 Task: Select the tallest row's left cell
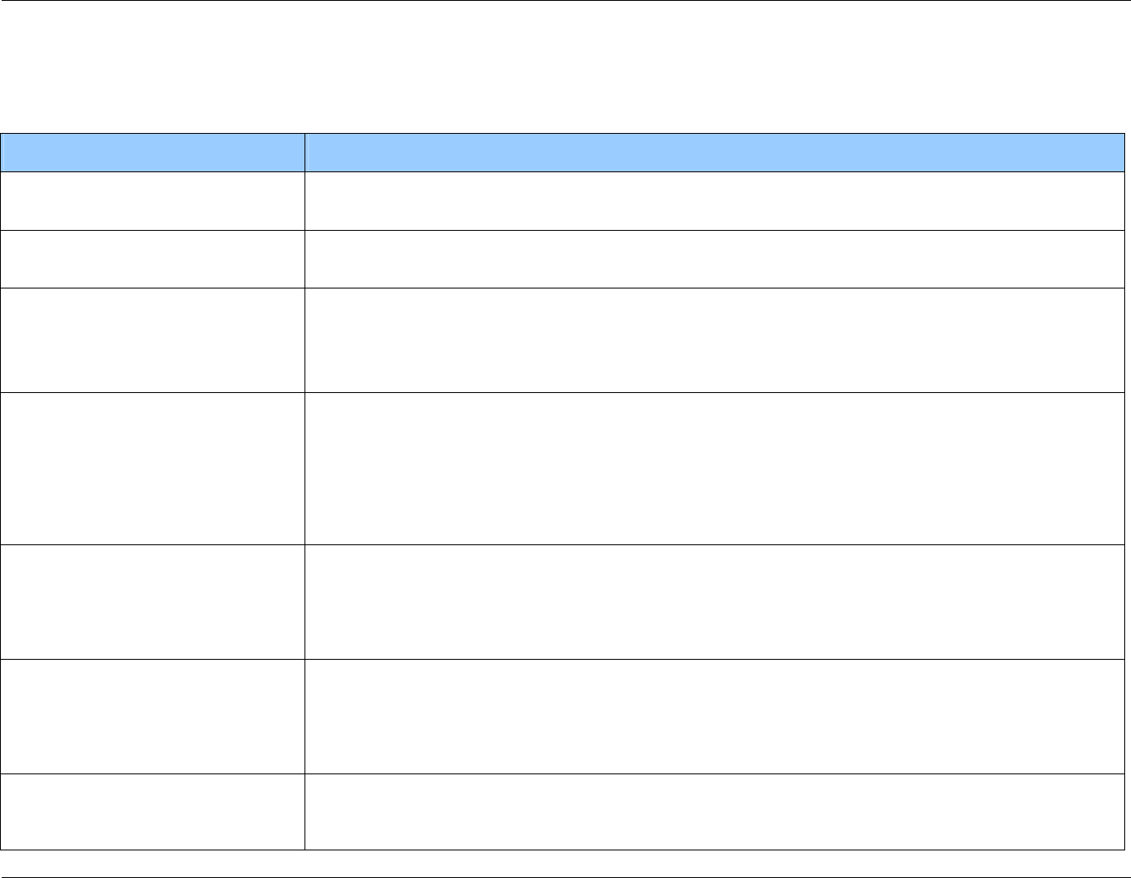pos(152,468)
